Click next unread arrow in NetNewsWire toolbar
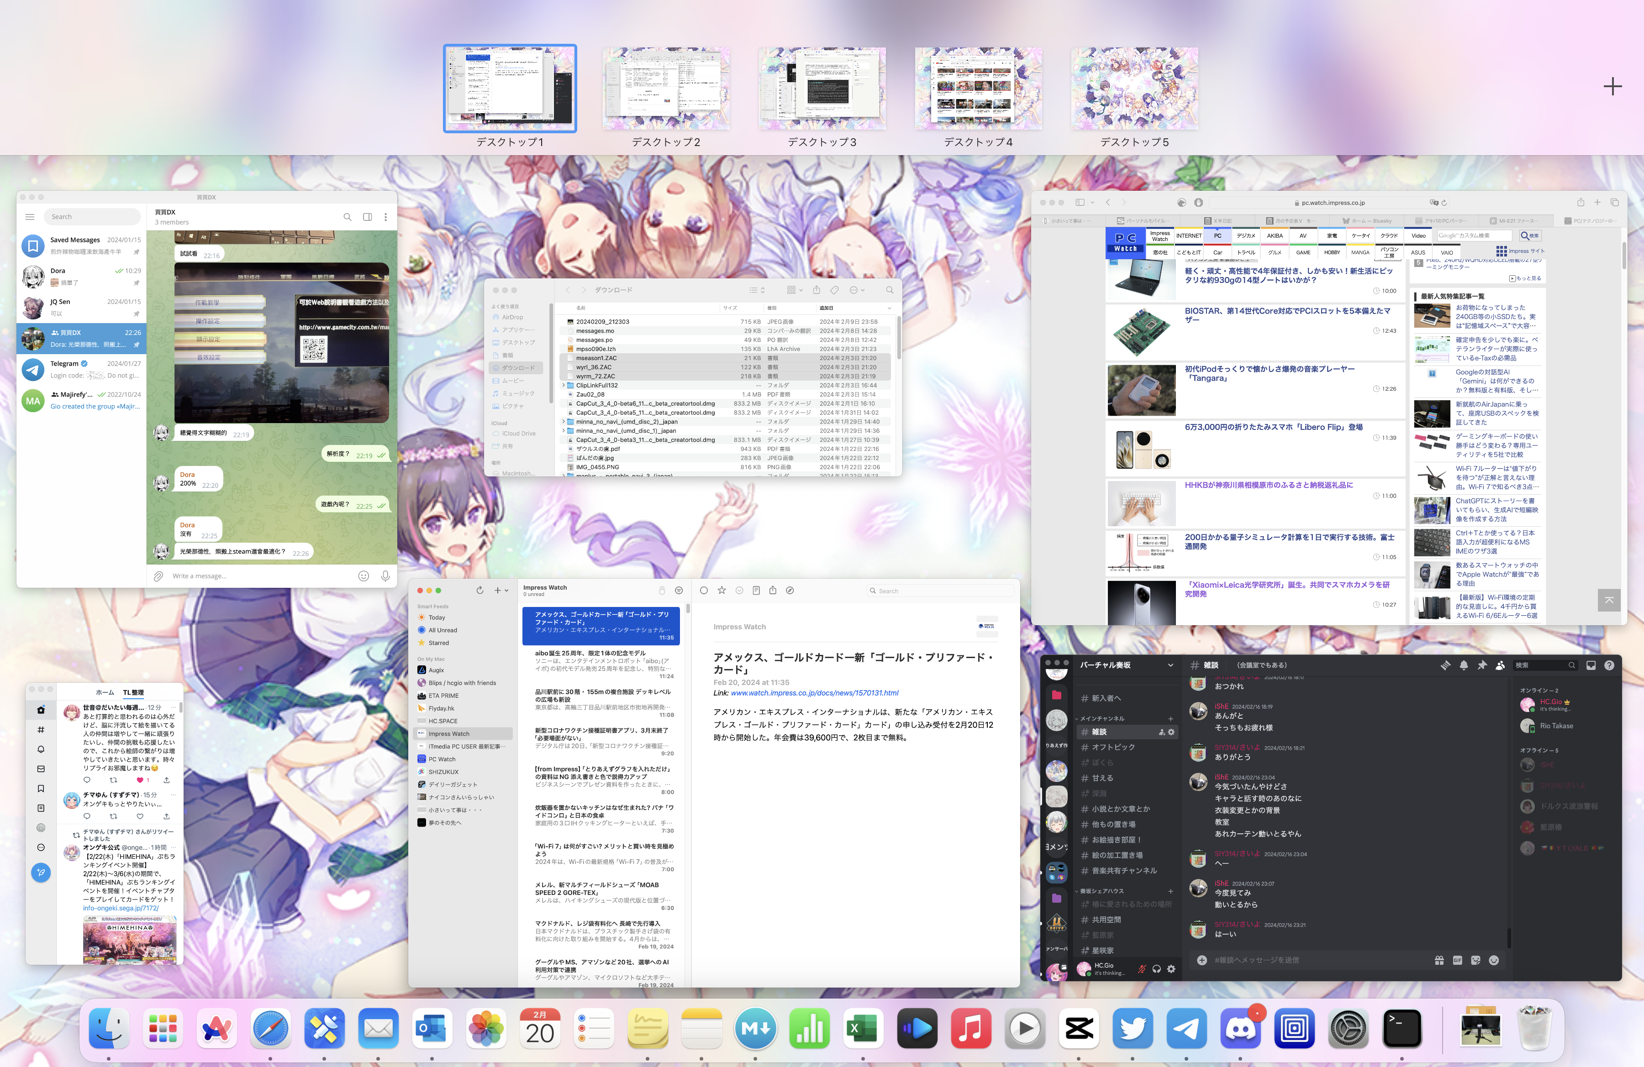This screenshot has height=1067, width=1644. point(739,590)
